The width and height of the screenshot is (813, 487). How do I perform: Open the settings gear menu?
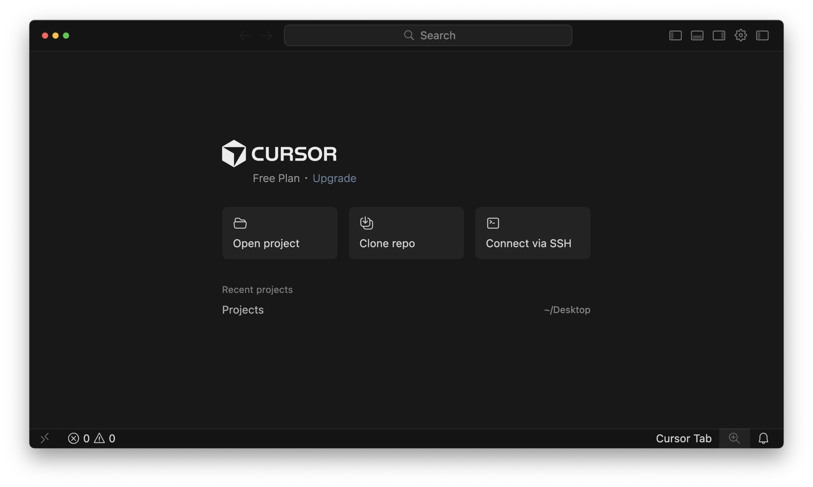740,35
